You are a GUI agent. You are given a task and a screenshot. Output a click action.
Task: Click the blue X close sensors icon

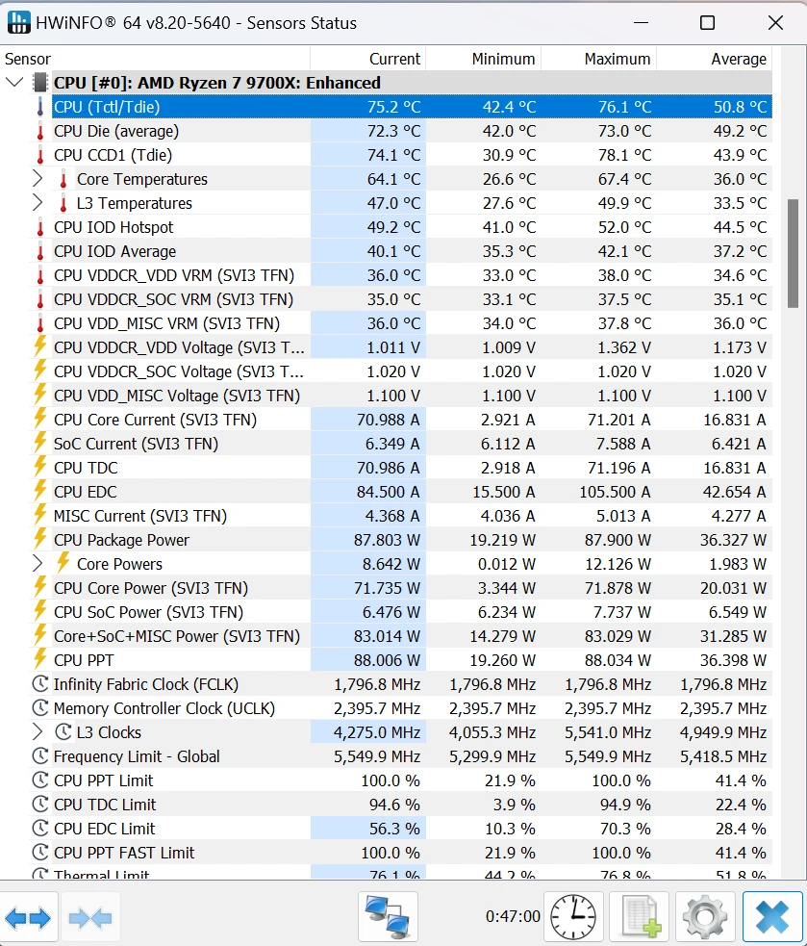[772, 917]
